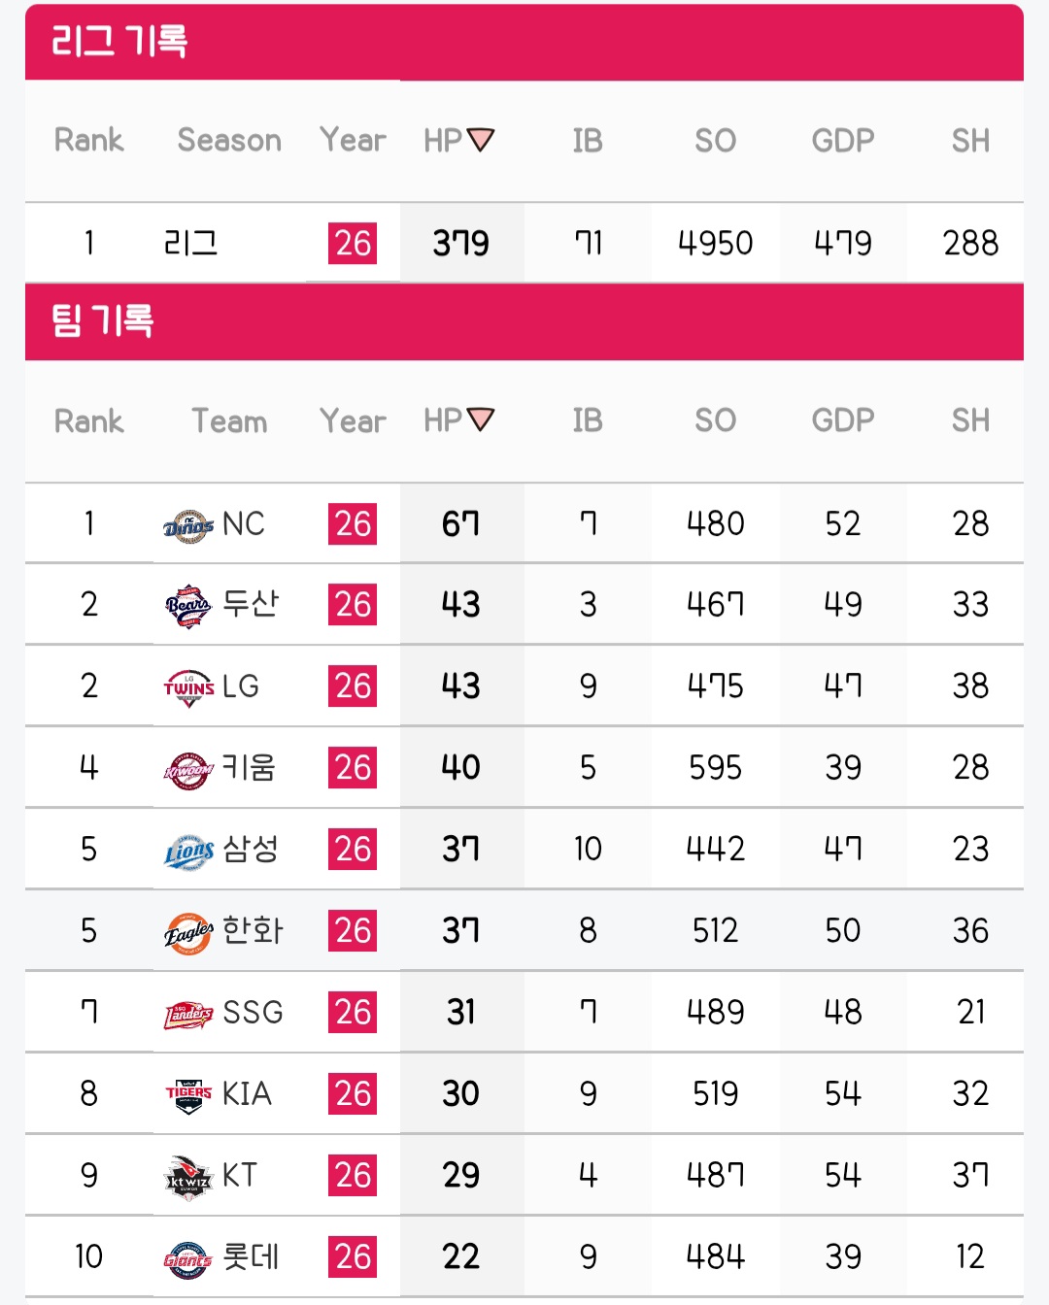Click the KIA Tigers team logo
This screenshot has height=1305, width=1049.
tap(188, 1096)
